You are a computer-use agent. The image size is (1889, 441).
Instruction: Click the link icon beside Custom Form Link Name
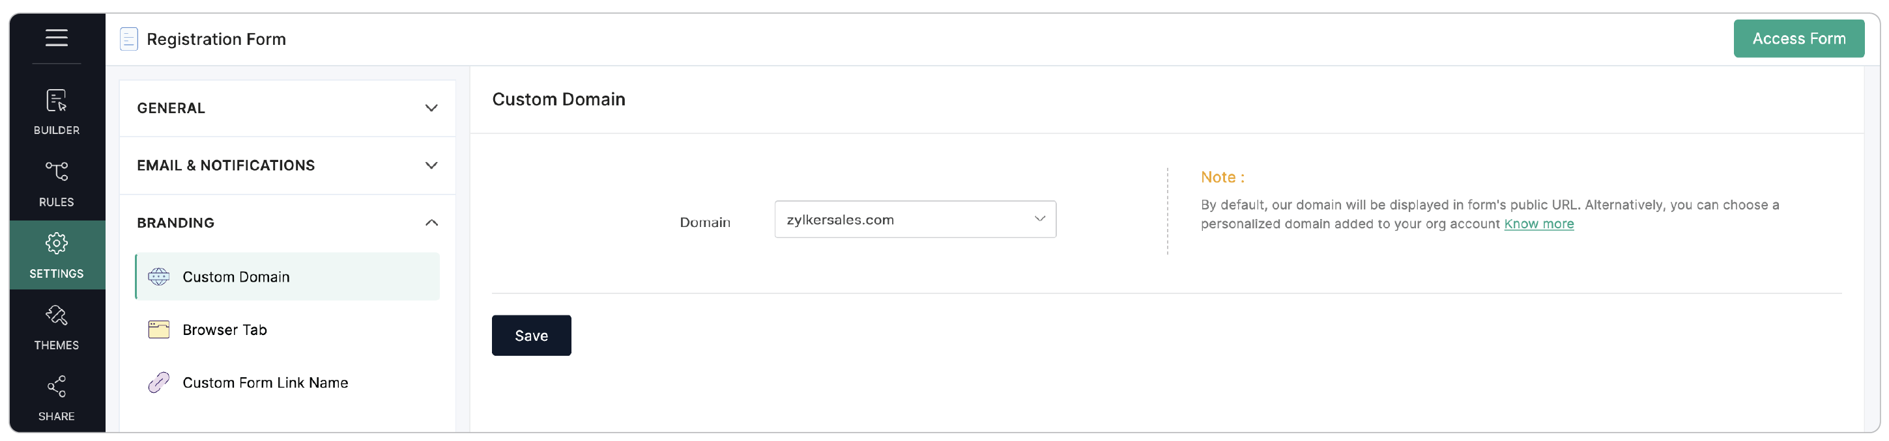[x=158, y=382]
